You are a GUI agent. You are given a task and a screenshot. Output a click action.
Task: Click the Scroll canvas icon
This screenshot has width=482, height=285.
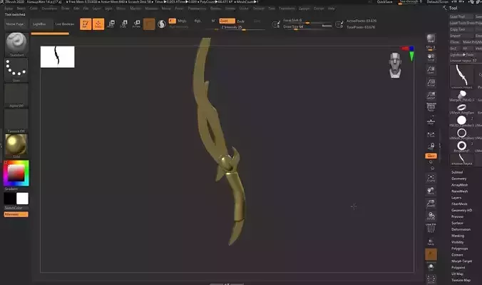431,57
